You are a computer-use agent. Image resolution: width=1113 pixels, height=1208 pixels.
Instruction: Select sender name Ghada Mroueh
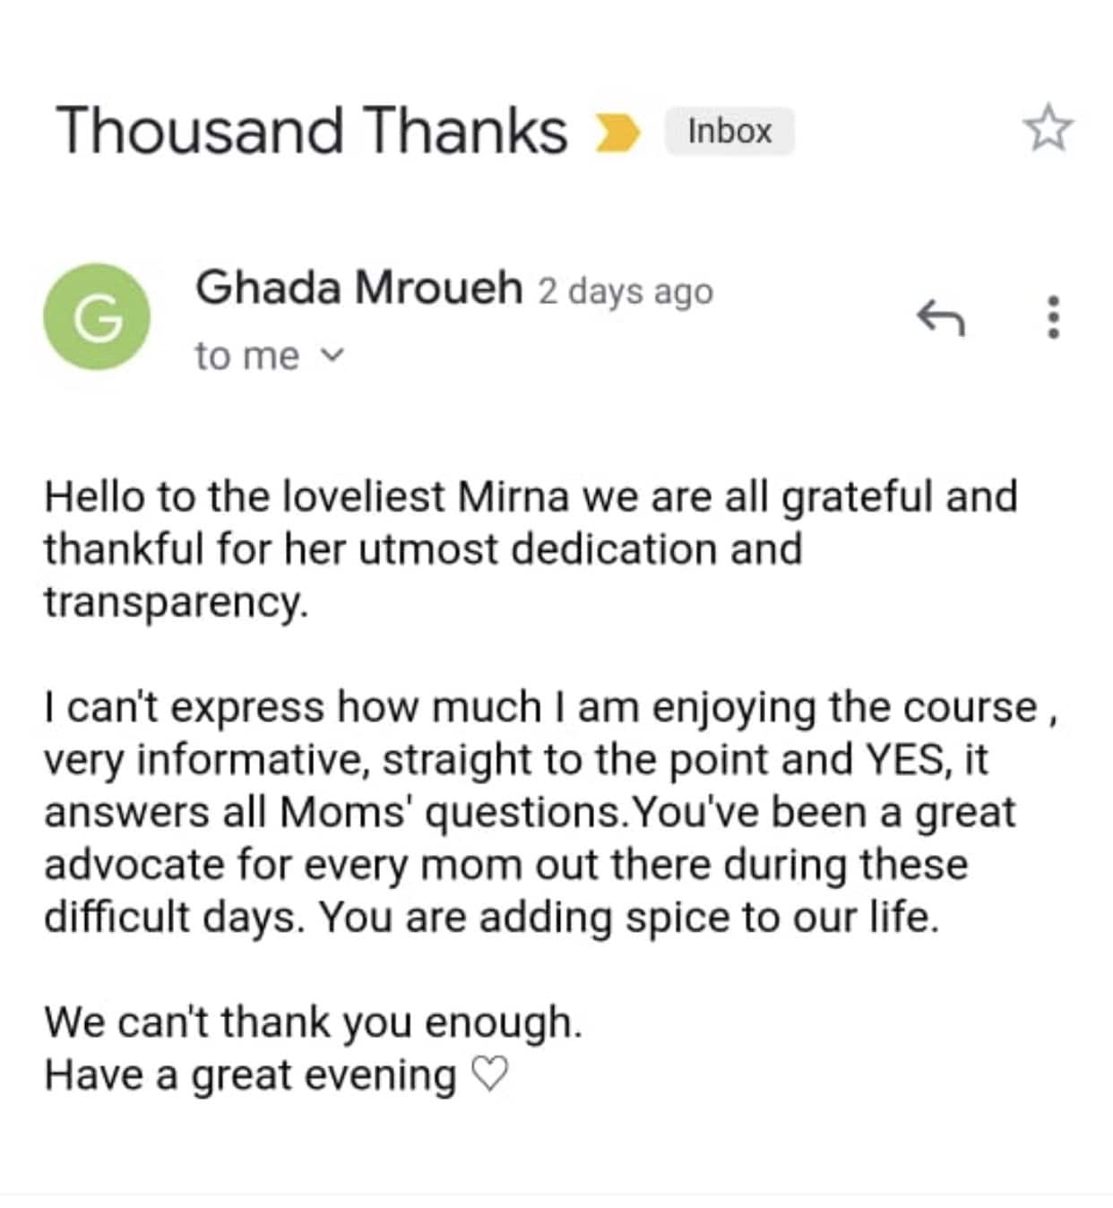pyautogui.click(x=359, y=289)
